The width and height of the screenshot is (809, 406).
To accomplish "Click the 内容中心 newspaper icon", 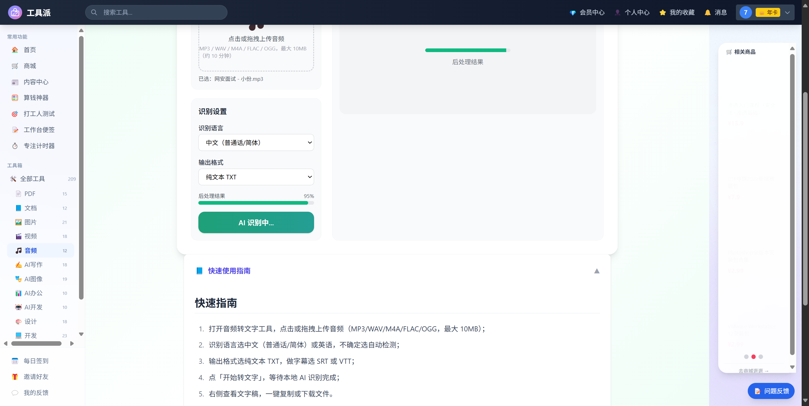I will pos(15,82).
